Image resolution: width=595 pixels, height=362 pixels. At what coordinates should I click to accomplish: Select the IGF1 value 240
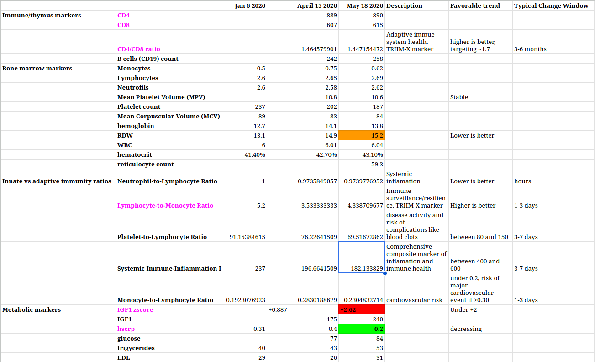coord(362,319)
